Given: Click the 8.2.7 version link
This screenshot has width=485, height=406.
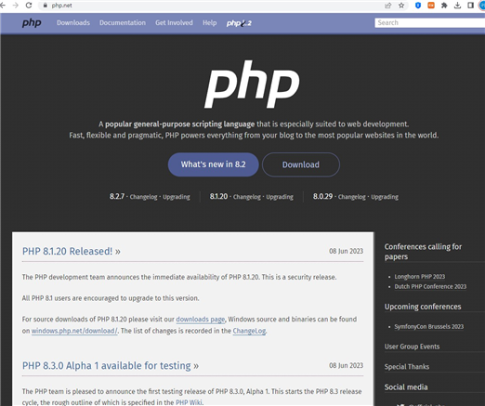Looking at the screenshot, I should pyautogui.click(x=117, y=196).
